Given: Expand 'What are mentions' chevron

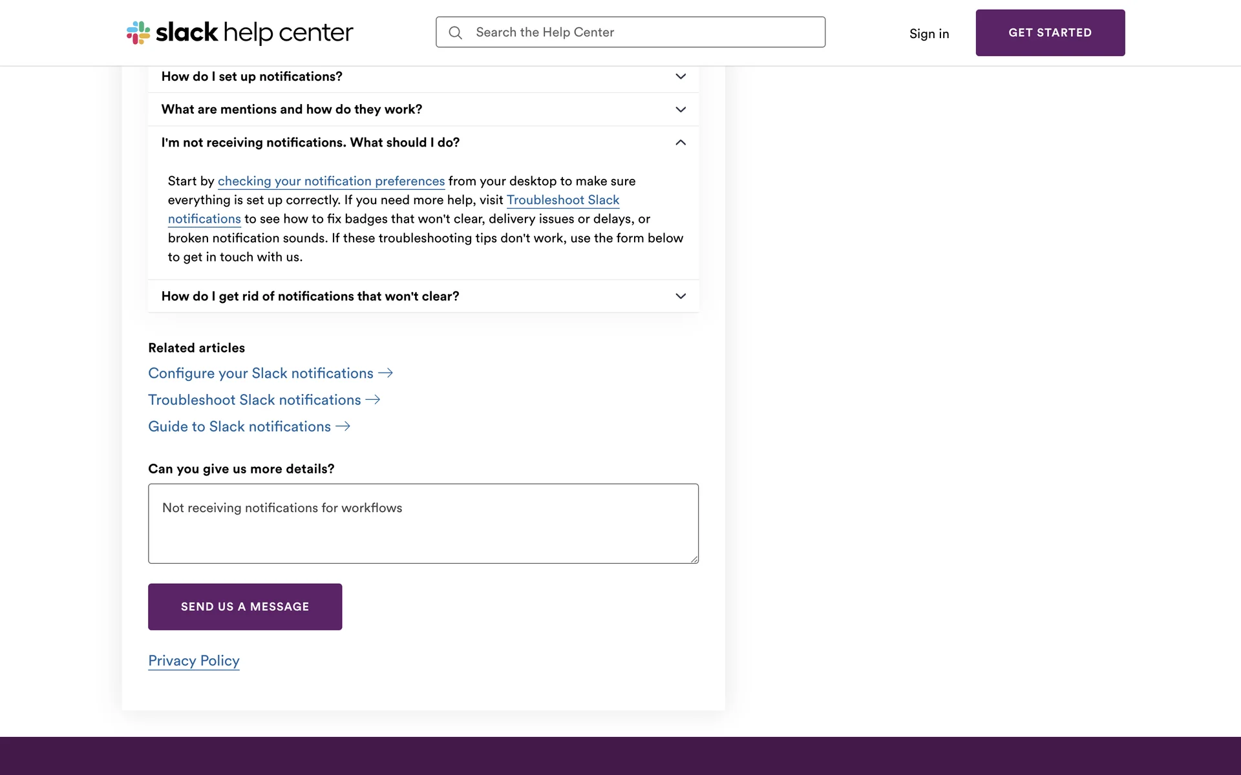Looking at the screenshot, I should pyautogui.click(x=681, y=110).
